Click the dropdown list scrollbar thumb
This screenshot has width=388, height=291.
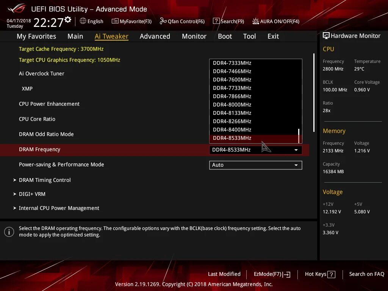[x=299, y=136]
